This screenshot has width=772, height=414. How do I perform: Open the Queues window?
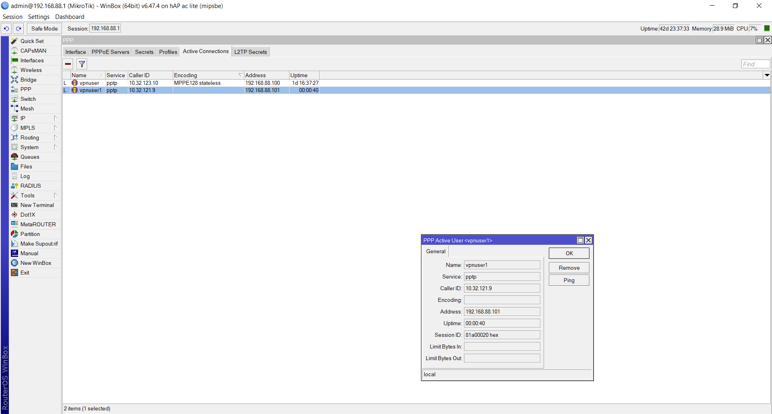tap(35, 157)
